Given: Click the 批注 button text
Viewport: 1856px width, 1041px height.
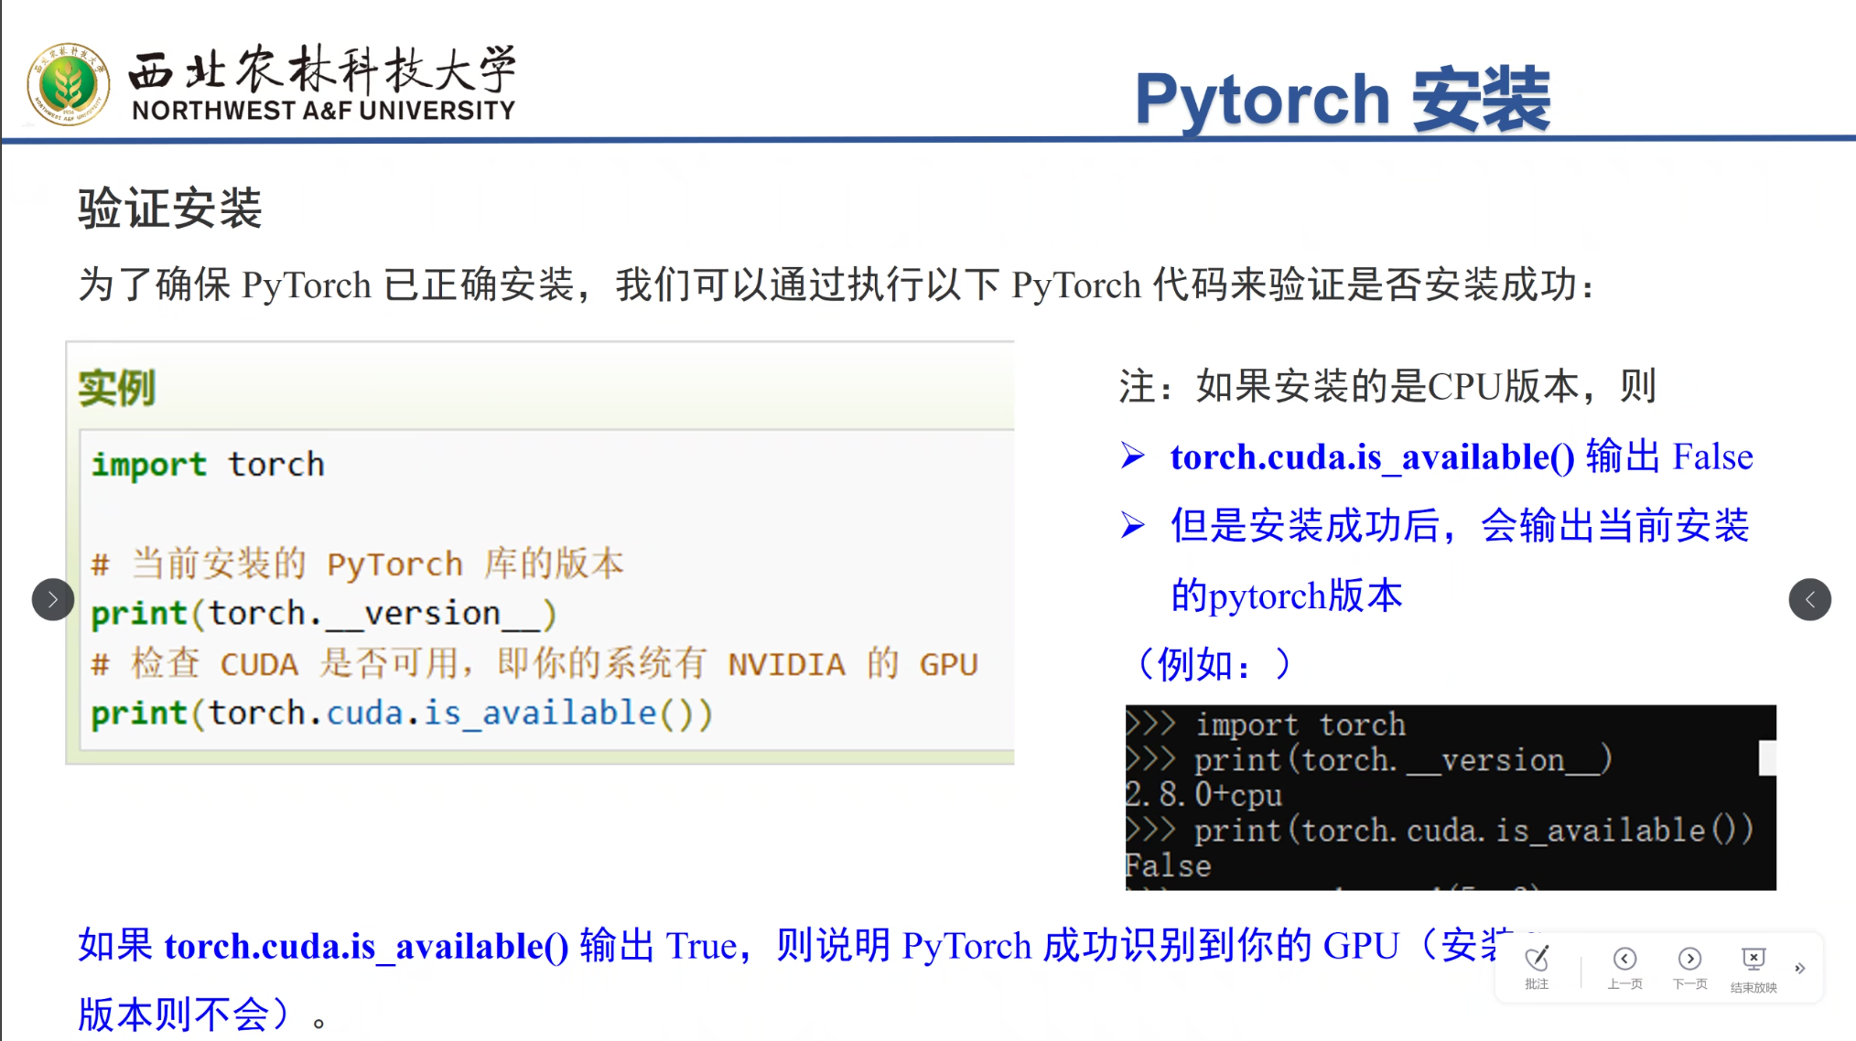Looking at the screenshot, I should coord(1538,985).
